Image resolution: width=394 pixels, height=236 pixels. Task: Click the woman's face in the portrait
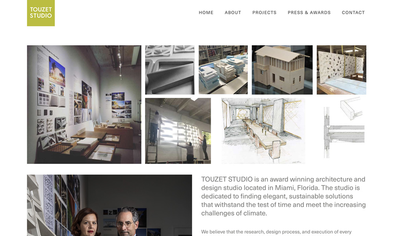(86, 221)
